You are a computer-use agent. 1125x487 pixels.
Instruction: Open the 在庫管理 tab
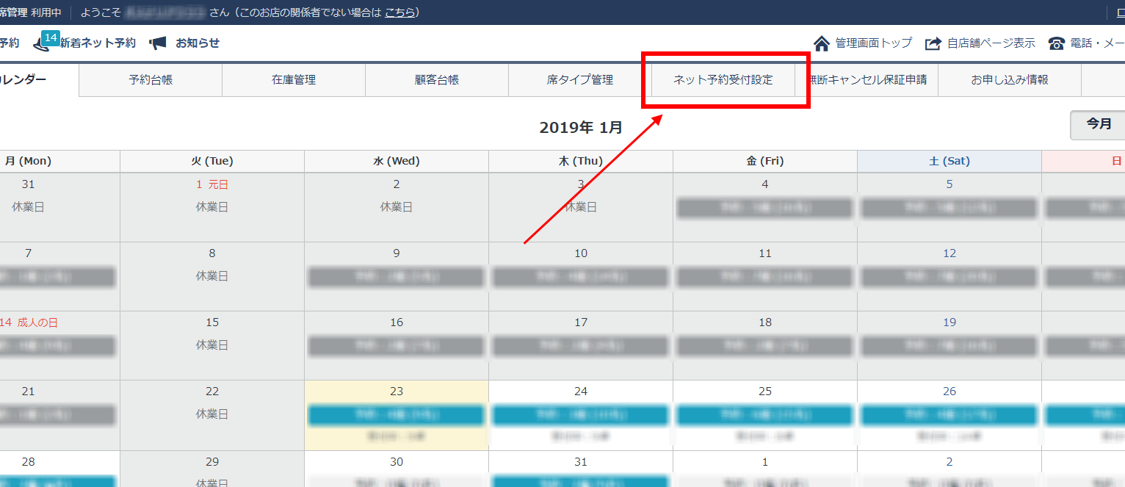[294, 80]
